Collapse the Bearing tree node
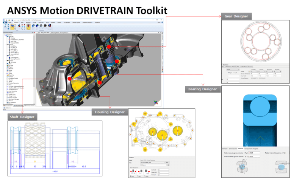The width and height of the screenshot is (291, 178). click(6, 45)
